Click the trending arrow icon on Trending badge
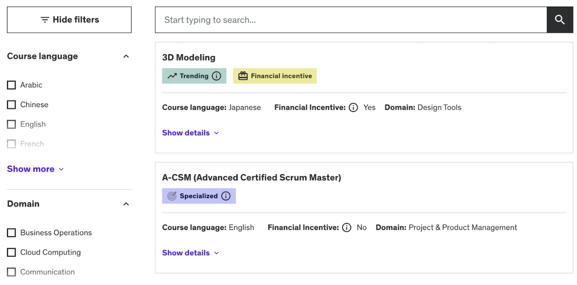The width and height of the screenshot is (577, 285). click(x=172, y=76)
